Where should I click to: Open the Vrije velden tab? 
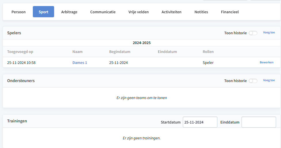click(x=138, y=12)
